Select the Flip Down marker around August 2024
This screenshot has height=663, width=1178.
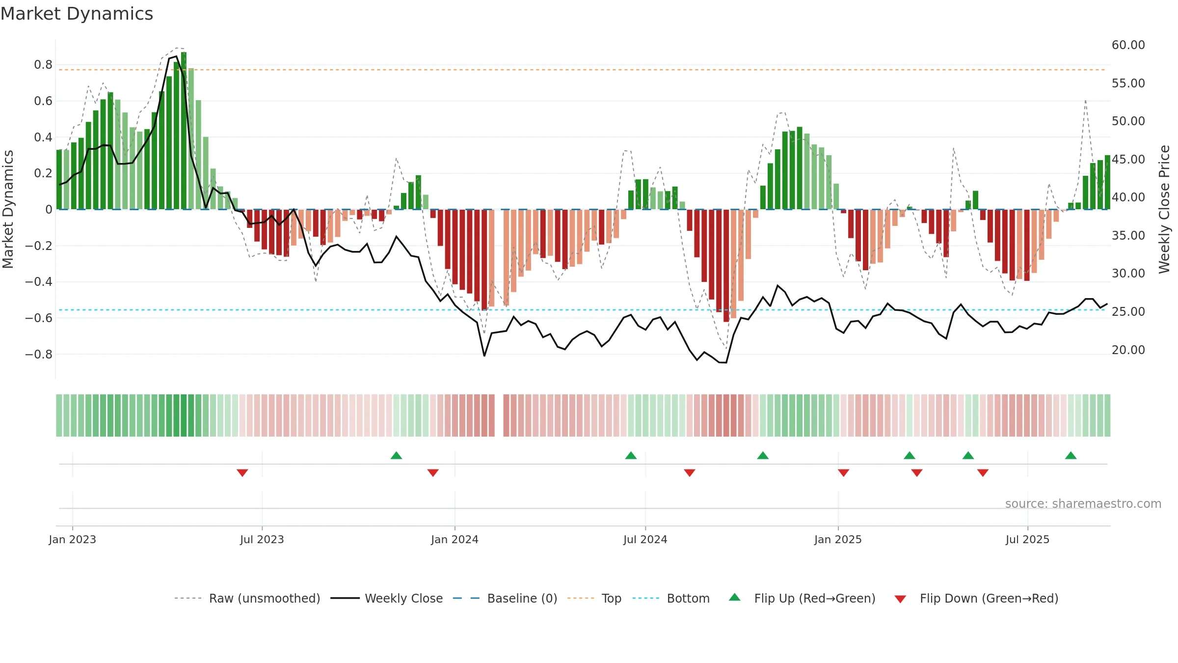point(690,473)
